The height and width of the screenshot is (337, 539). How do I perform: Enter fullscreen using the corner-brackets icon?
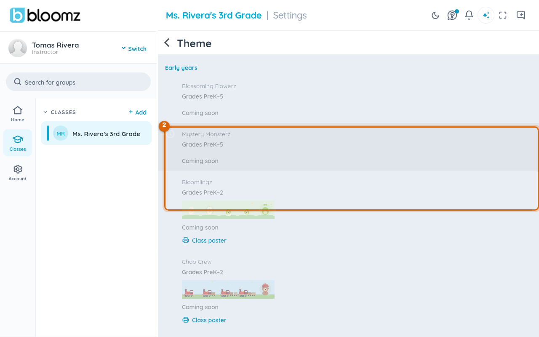tap(503, 16)
